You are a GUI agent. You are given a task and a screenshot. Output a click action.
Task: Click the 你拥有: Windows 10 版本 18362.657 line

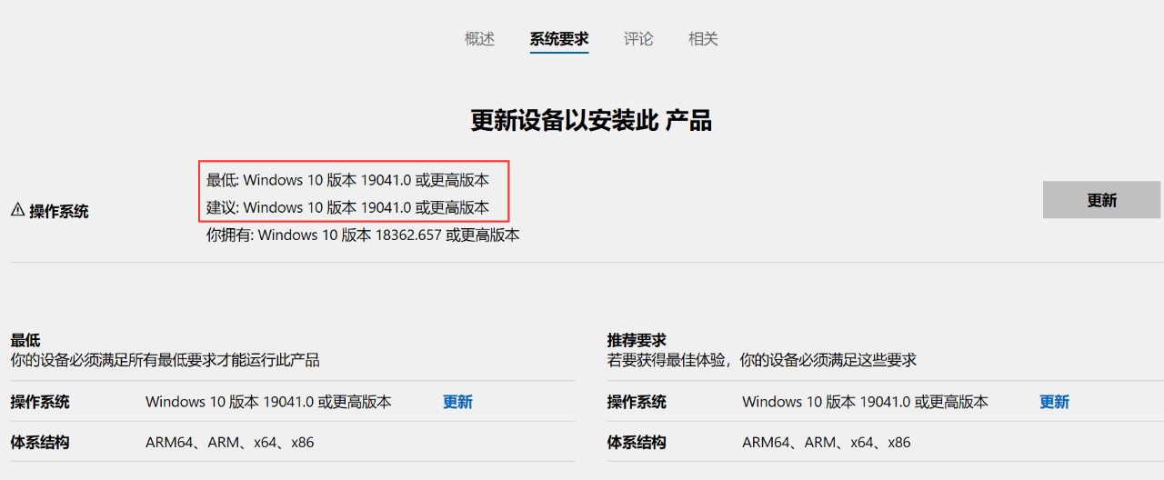click(x=363, y=235)
